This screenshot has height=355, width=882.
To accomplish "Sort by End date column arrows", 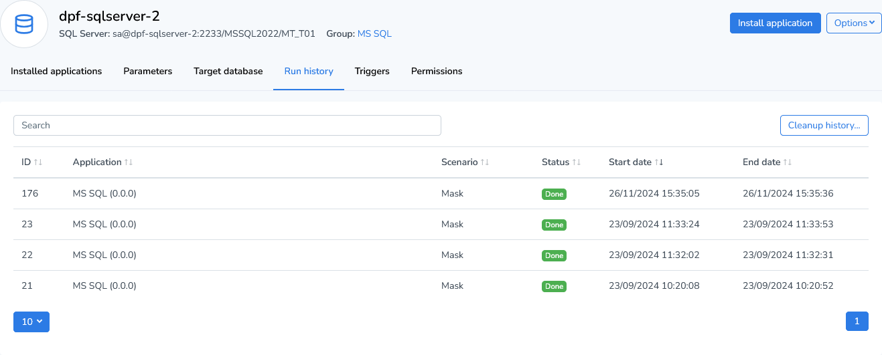I will pyautogui.click(x=788, y=162).
